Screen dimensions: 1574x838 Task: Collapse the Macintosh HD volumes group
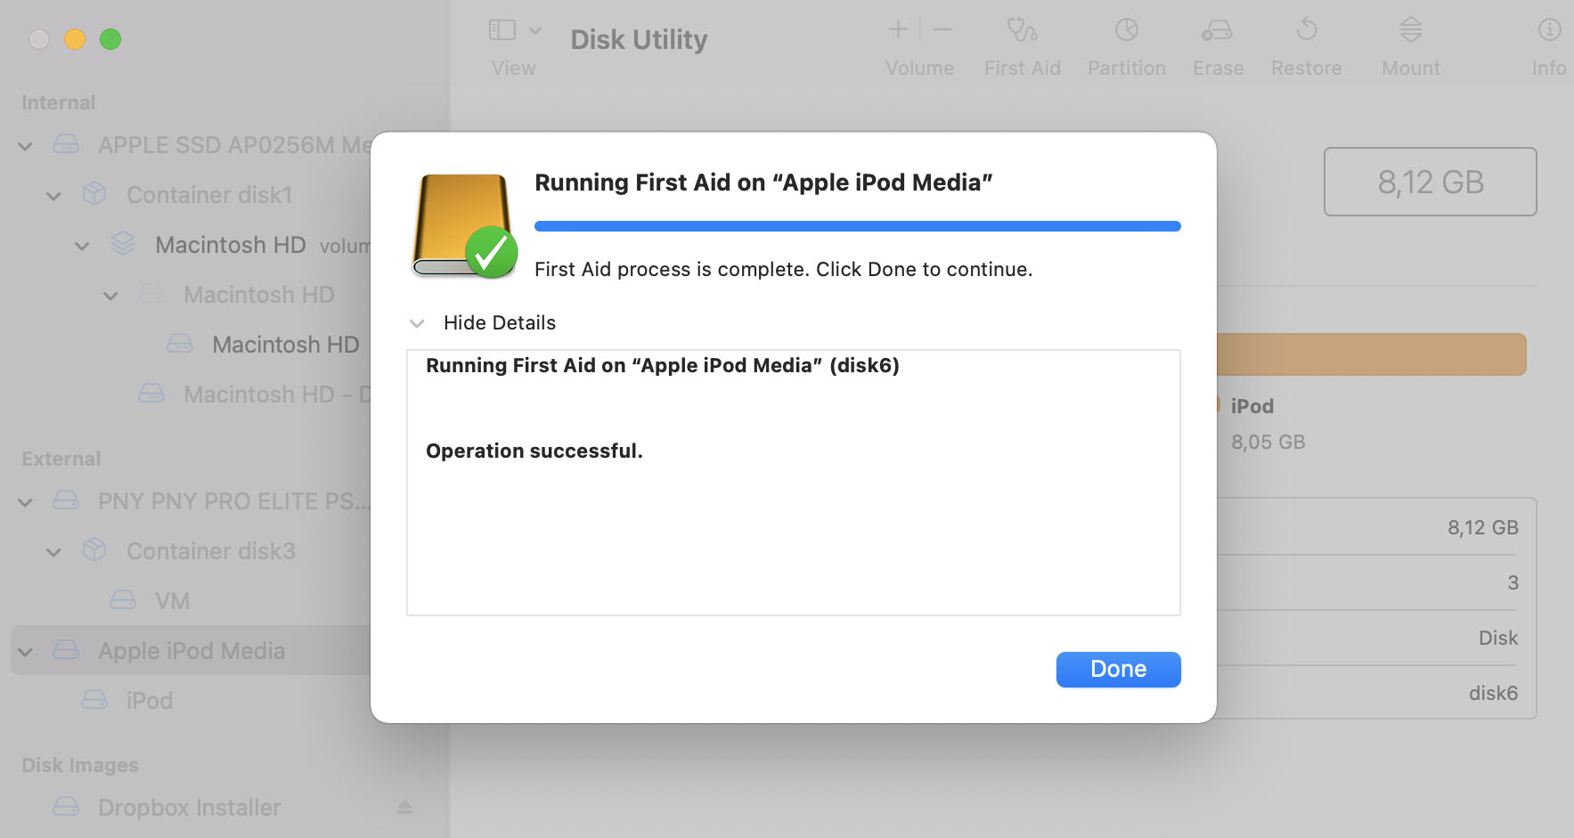coord(82,246)
